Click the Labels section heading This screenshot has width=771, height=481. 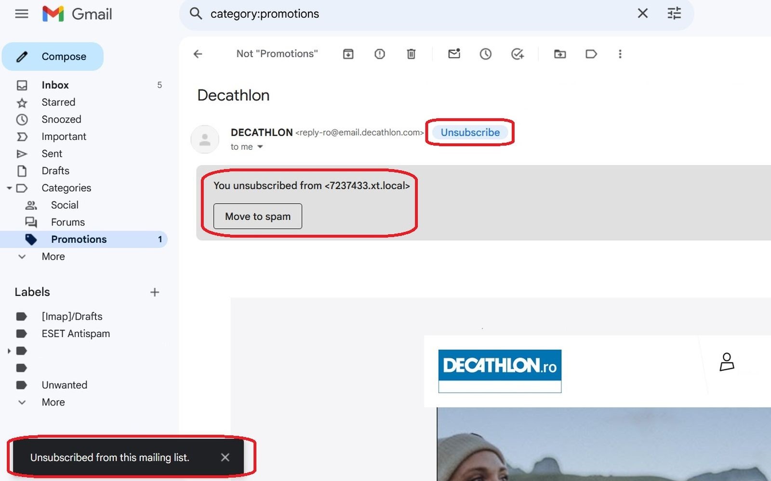tap(32, 292)
